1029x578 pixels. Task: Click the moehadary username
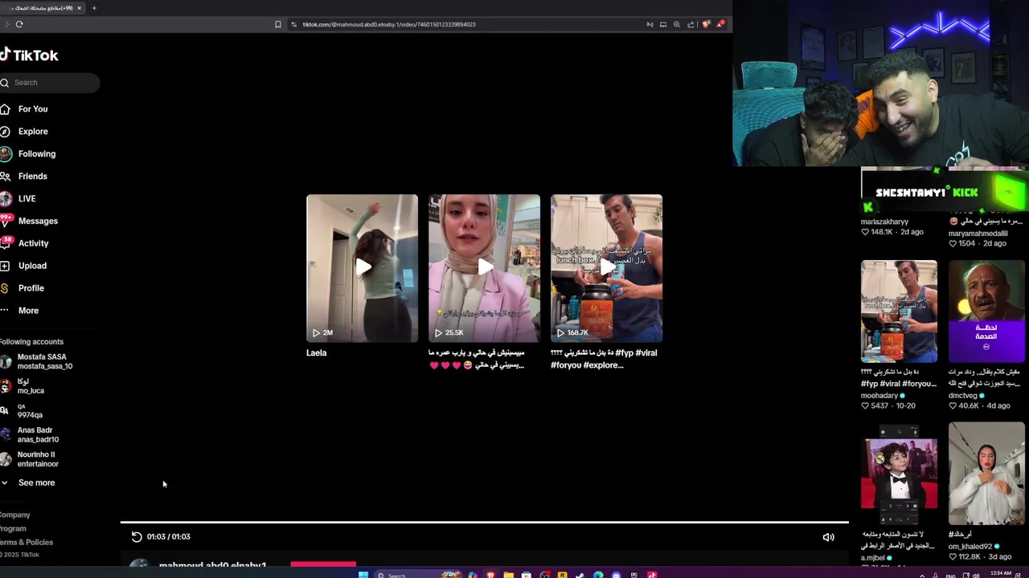point(879,395)
